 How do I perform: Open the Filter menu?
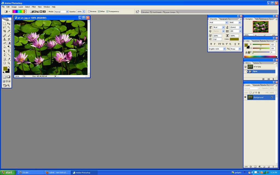[34, 7]
